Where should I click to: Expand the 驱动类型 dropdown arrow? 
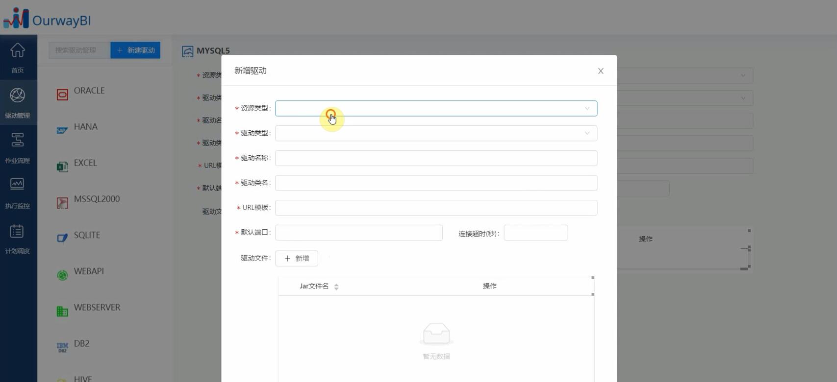point(587,133)
